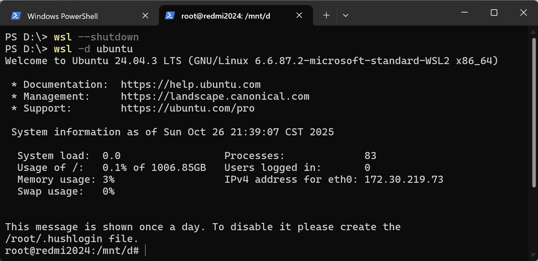
Task: Click the eth0 IP address 172.30.219.73
Action: [404, 180]
